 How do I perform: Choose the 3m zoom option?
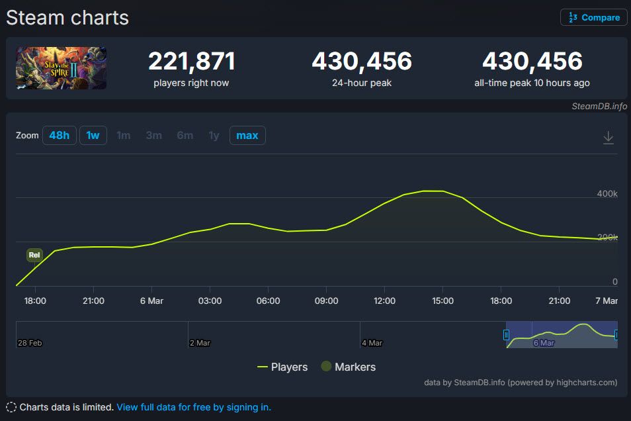tap(153, 136)
